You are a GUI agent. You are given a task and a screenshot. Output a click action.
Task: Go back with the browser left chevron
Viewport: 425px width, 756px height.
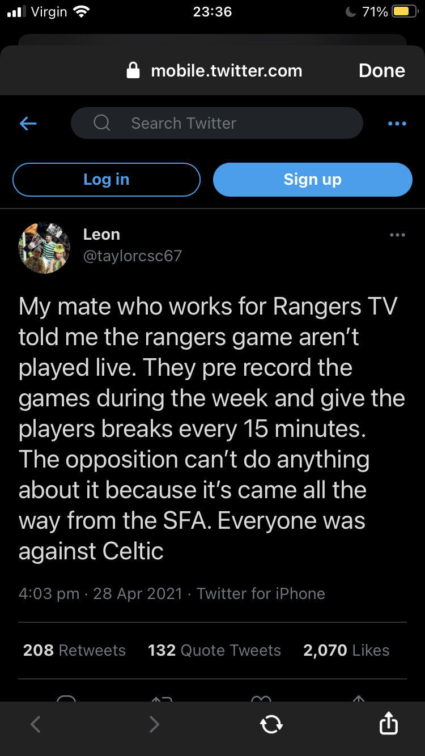pos(36,724)
